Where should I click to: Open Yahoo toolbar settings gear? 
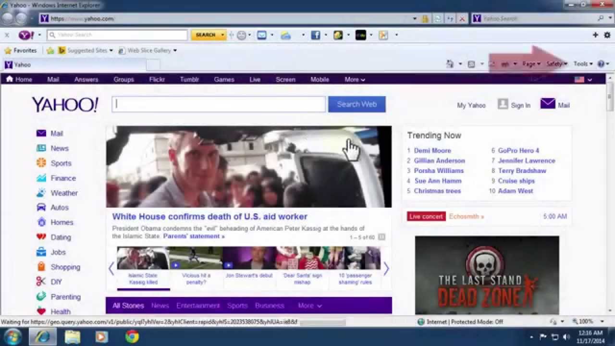coord(607,35)
